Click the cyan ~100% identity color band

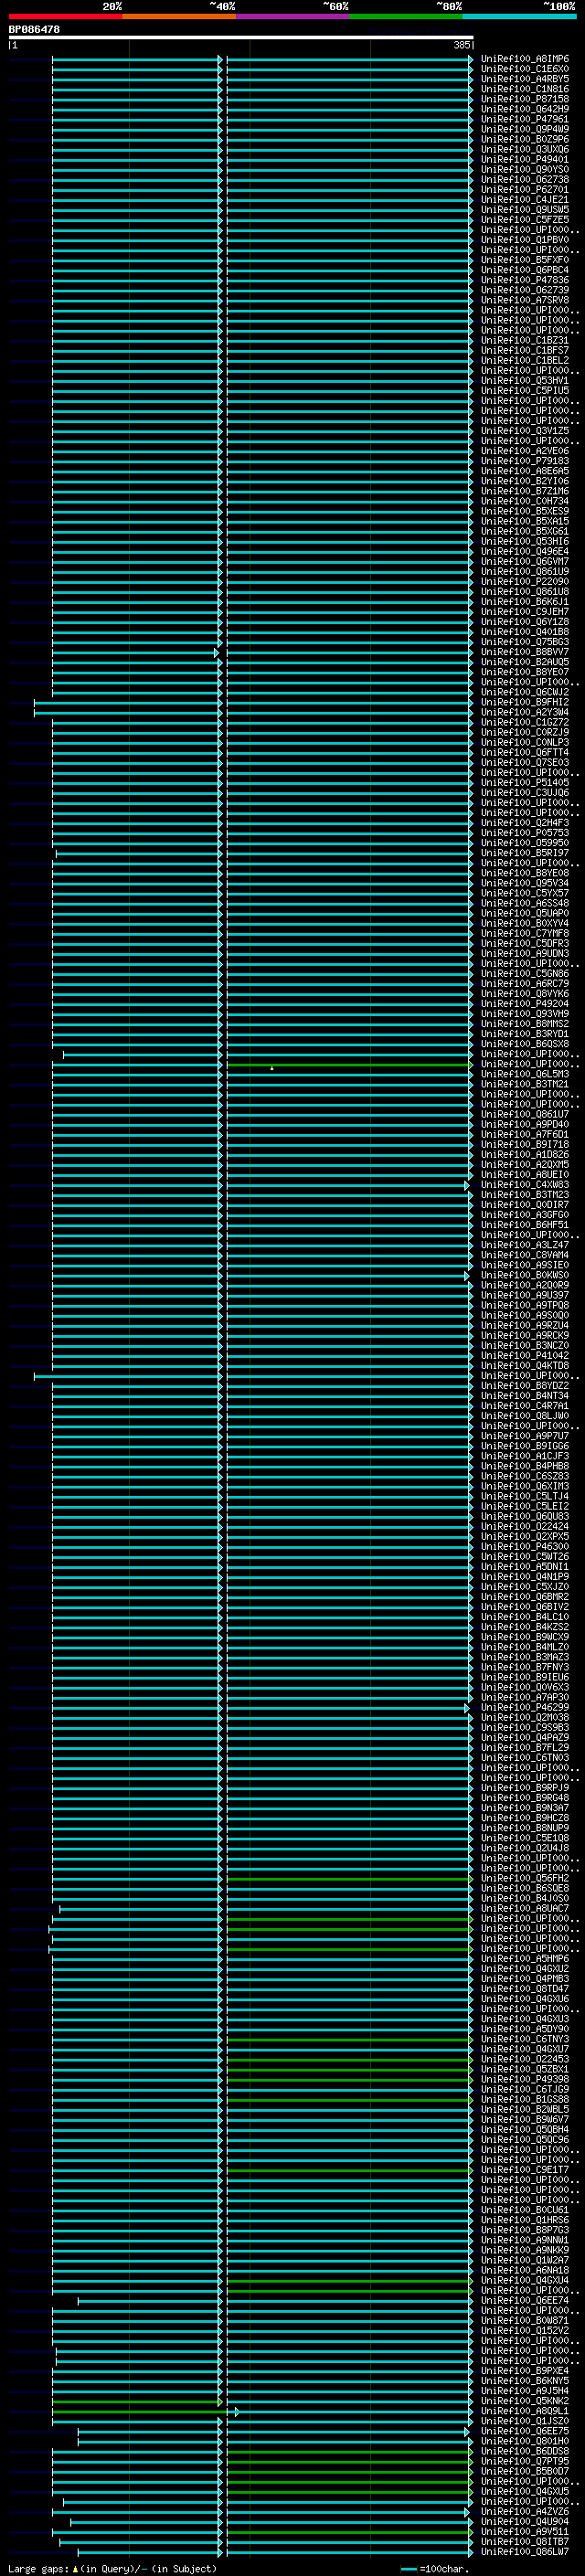tap(519, 16)
